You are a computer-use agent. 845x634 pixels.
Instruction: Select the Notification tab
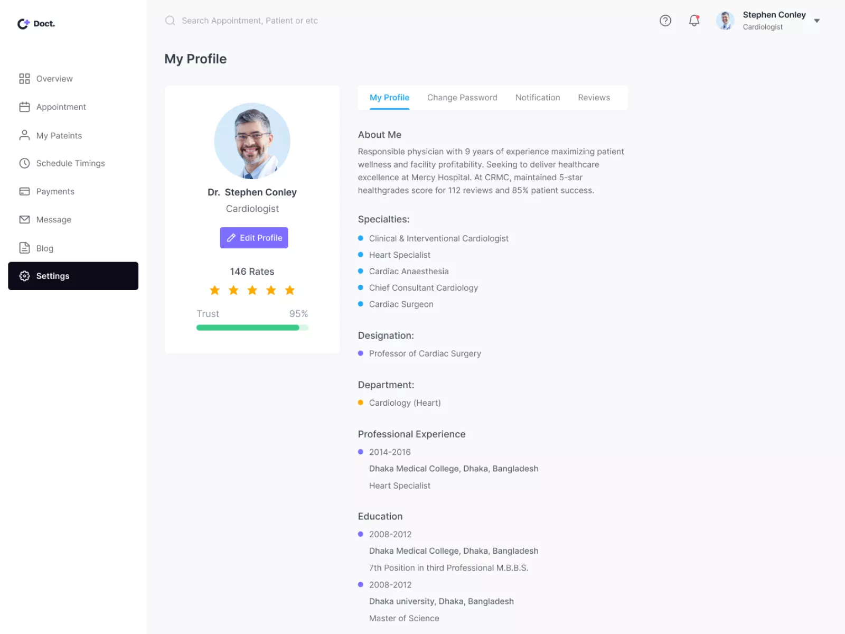pyautogui.click(x=538, y=97)
